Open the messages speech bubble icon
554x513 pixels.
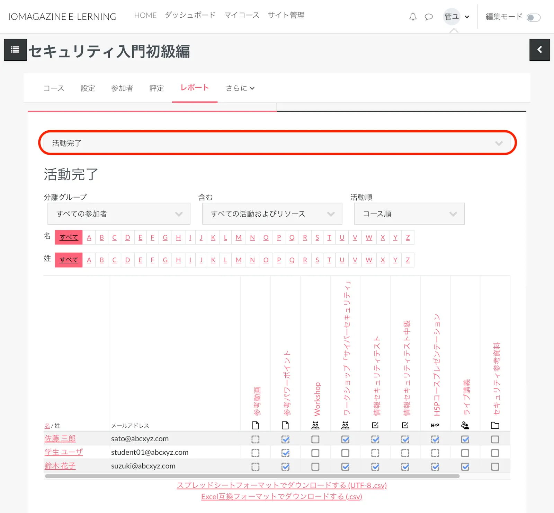click(x=429, y=17)
